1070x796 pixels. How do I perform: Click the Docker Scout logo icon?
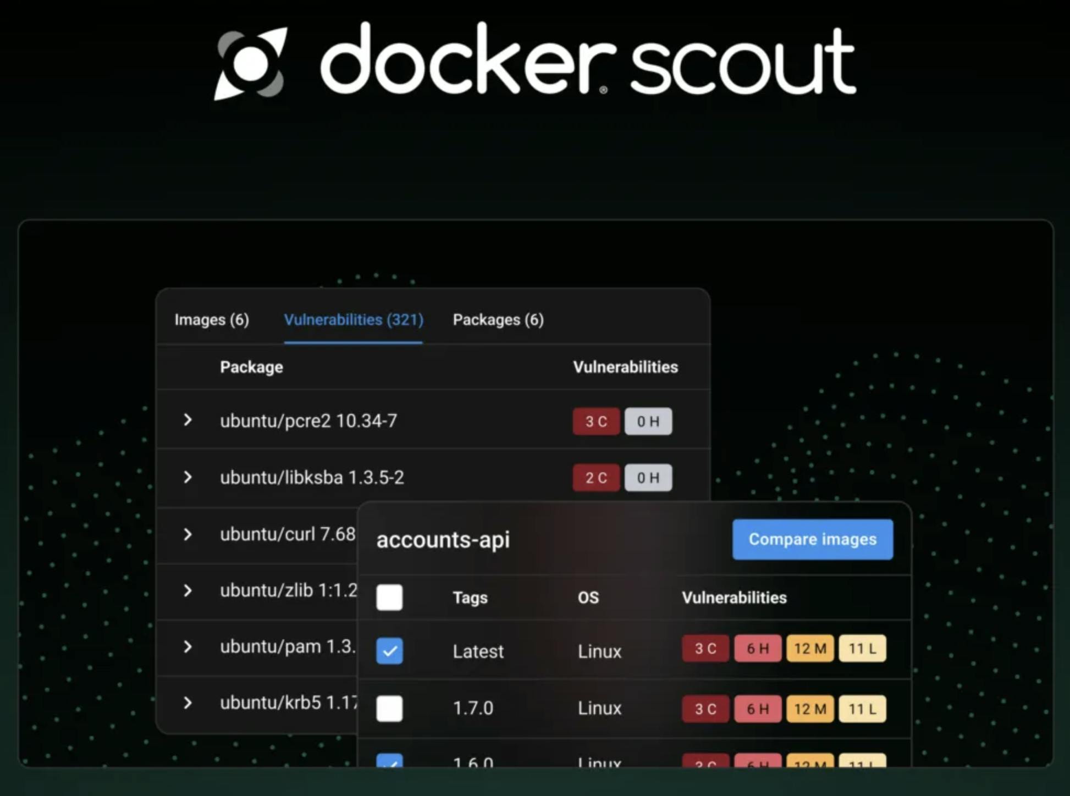[250, 64]
